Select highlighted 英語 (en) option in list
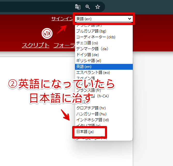The image size is (173, 166). click(104, 67)
